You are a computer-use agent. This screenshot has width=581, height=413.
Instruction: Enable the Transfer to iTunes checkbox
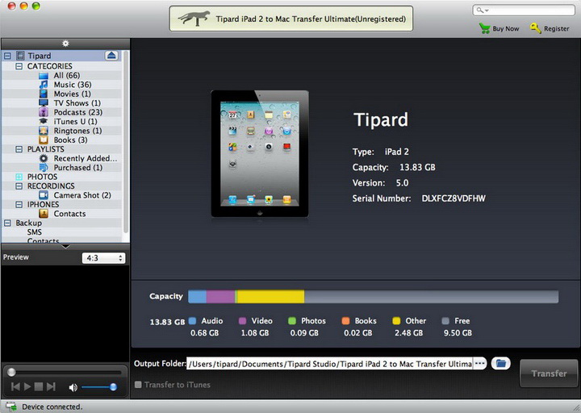point(138,385)
